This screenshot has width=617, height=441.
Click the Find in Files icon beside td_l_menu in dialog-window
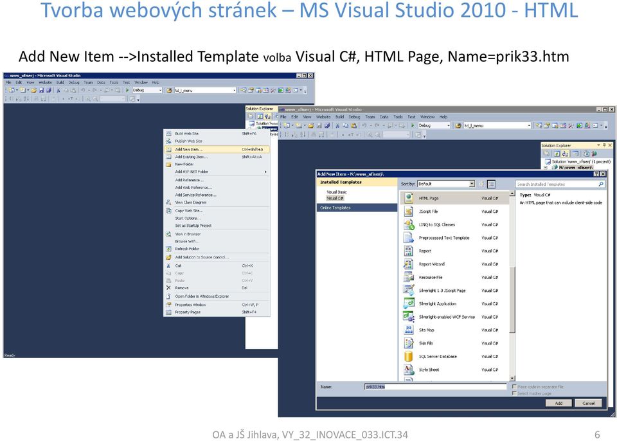click(x=458, y=125)
